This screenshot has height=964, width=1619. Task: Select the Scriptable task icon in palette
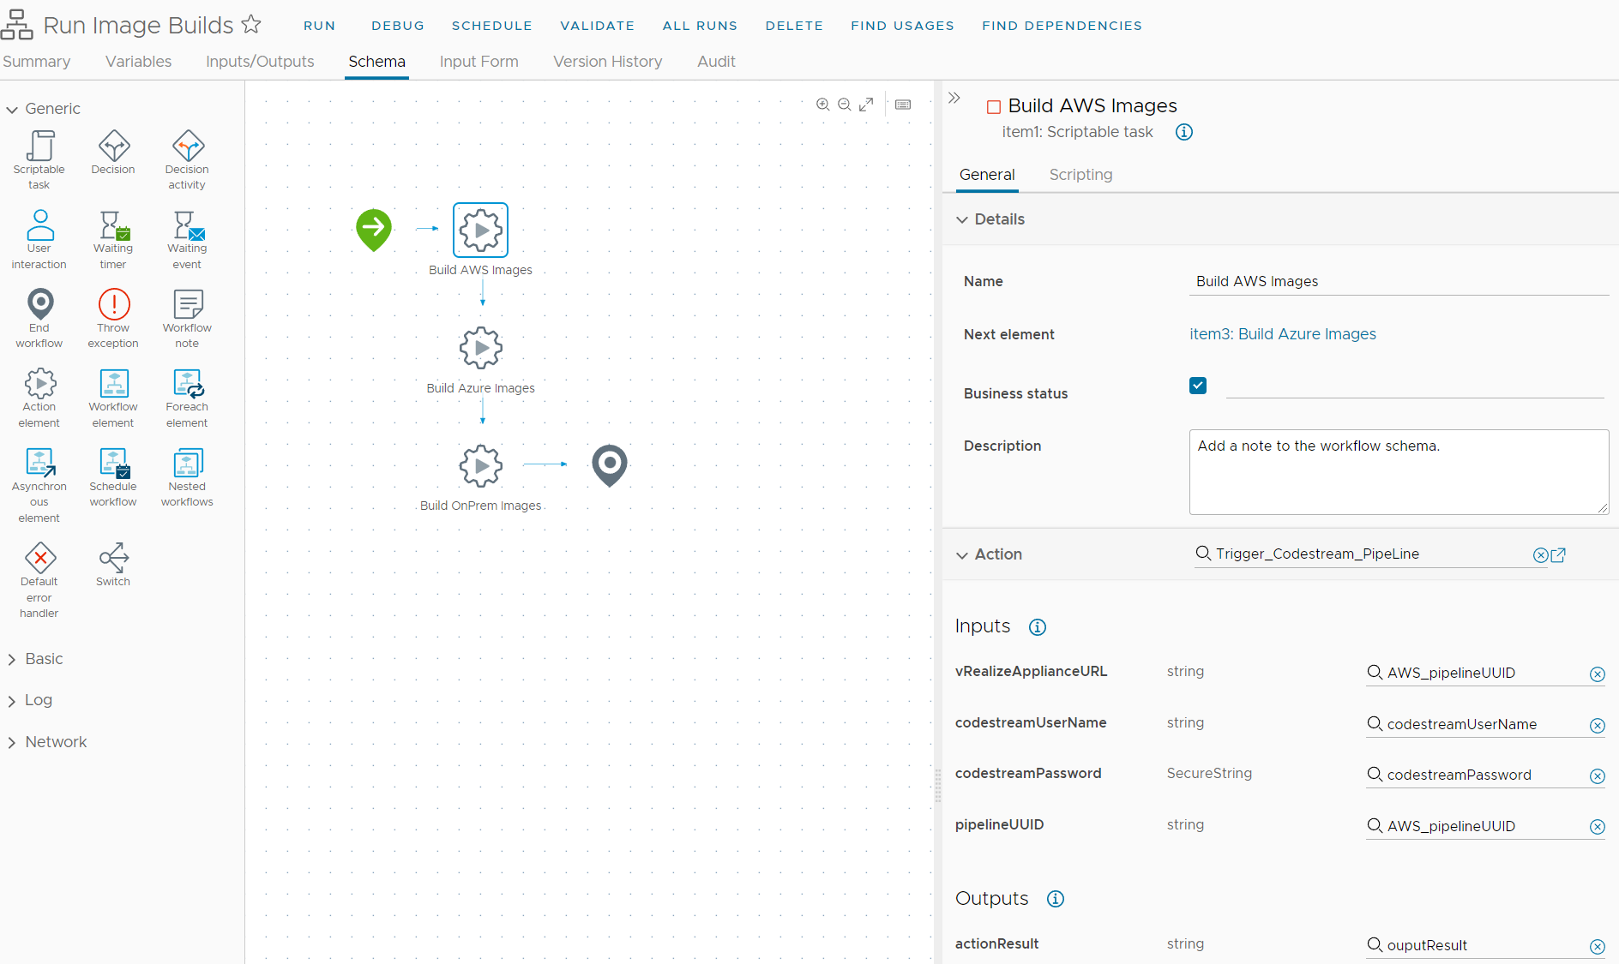point(39,147)
